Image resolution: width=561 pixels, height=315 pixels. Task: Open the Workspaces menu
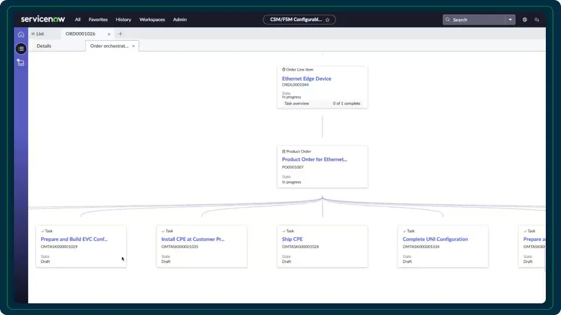click(152, 20)
